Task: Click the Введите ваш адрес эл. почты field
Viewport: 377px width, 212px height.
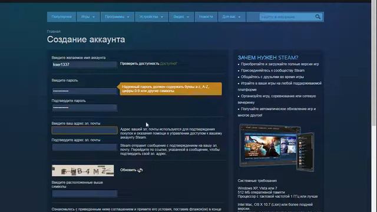Action: (x=84, y=130)
